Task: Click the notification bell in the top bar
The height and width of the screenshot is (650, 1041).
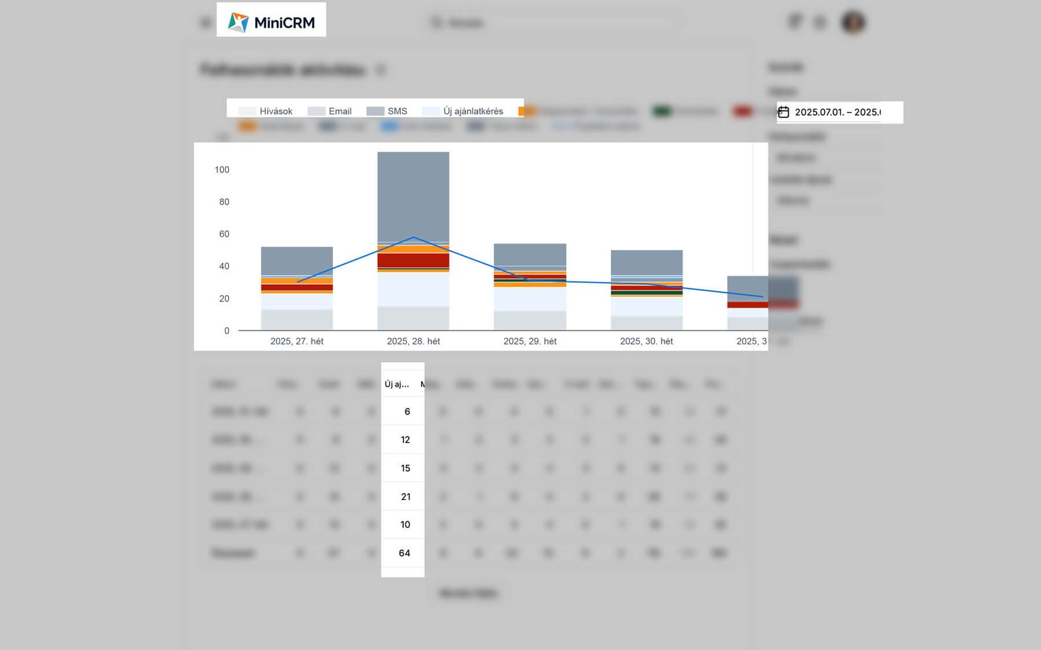Action: point(794,21)
